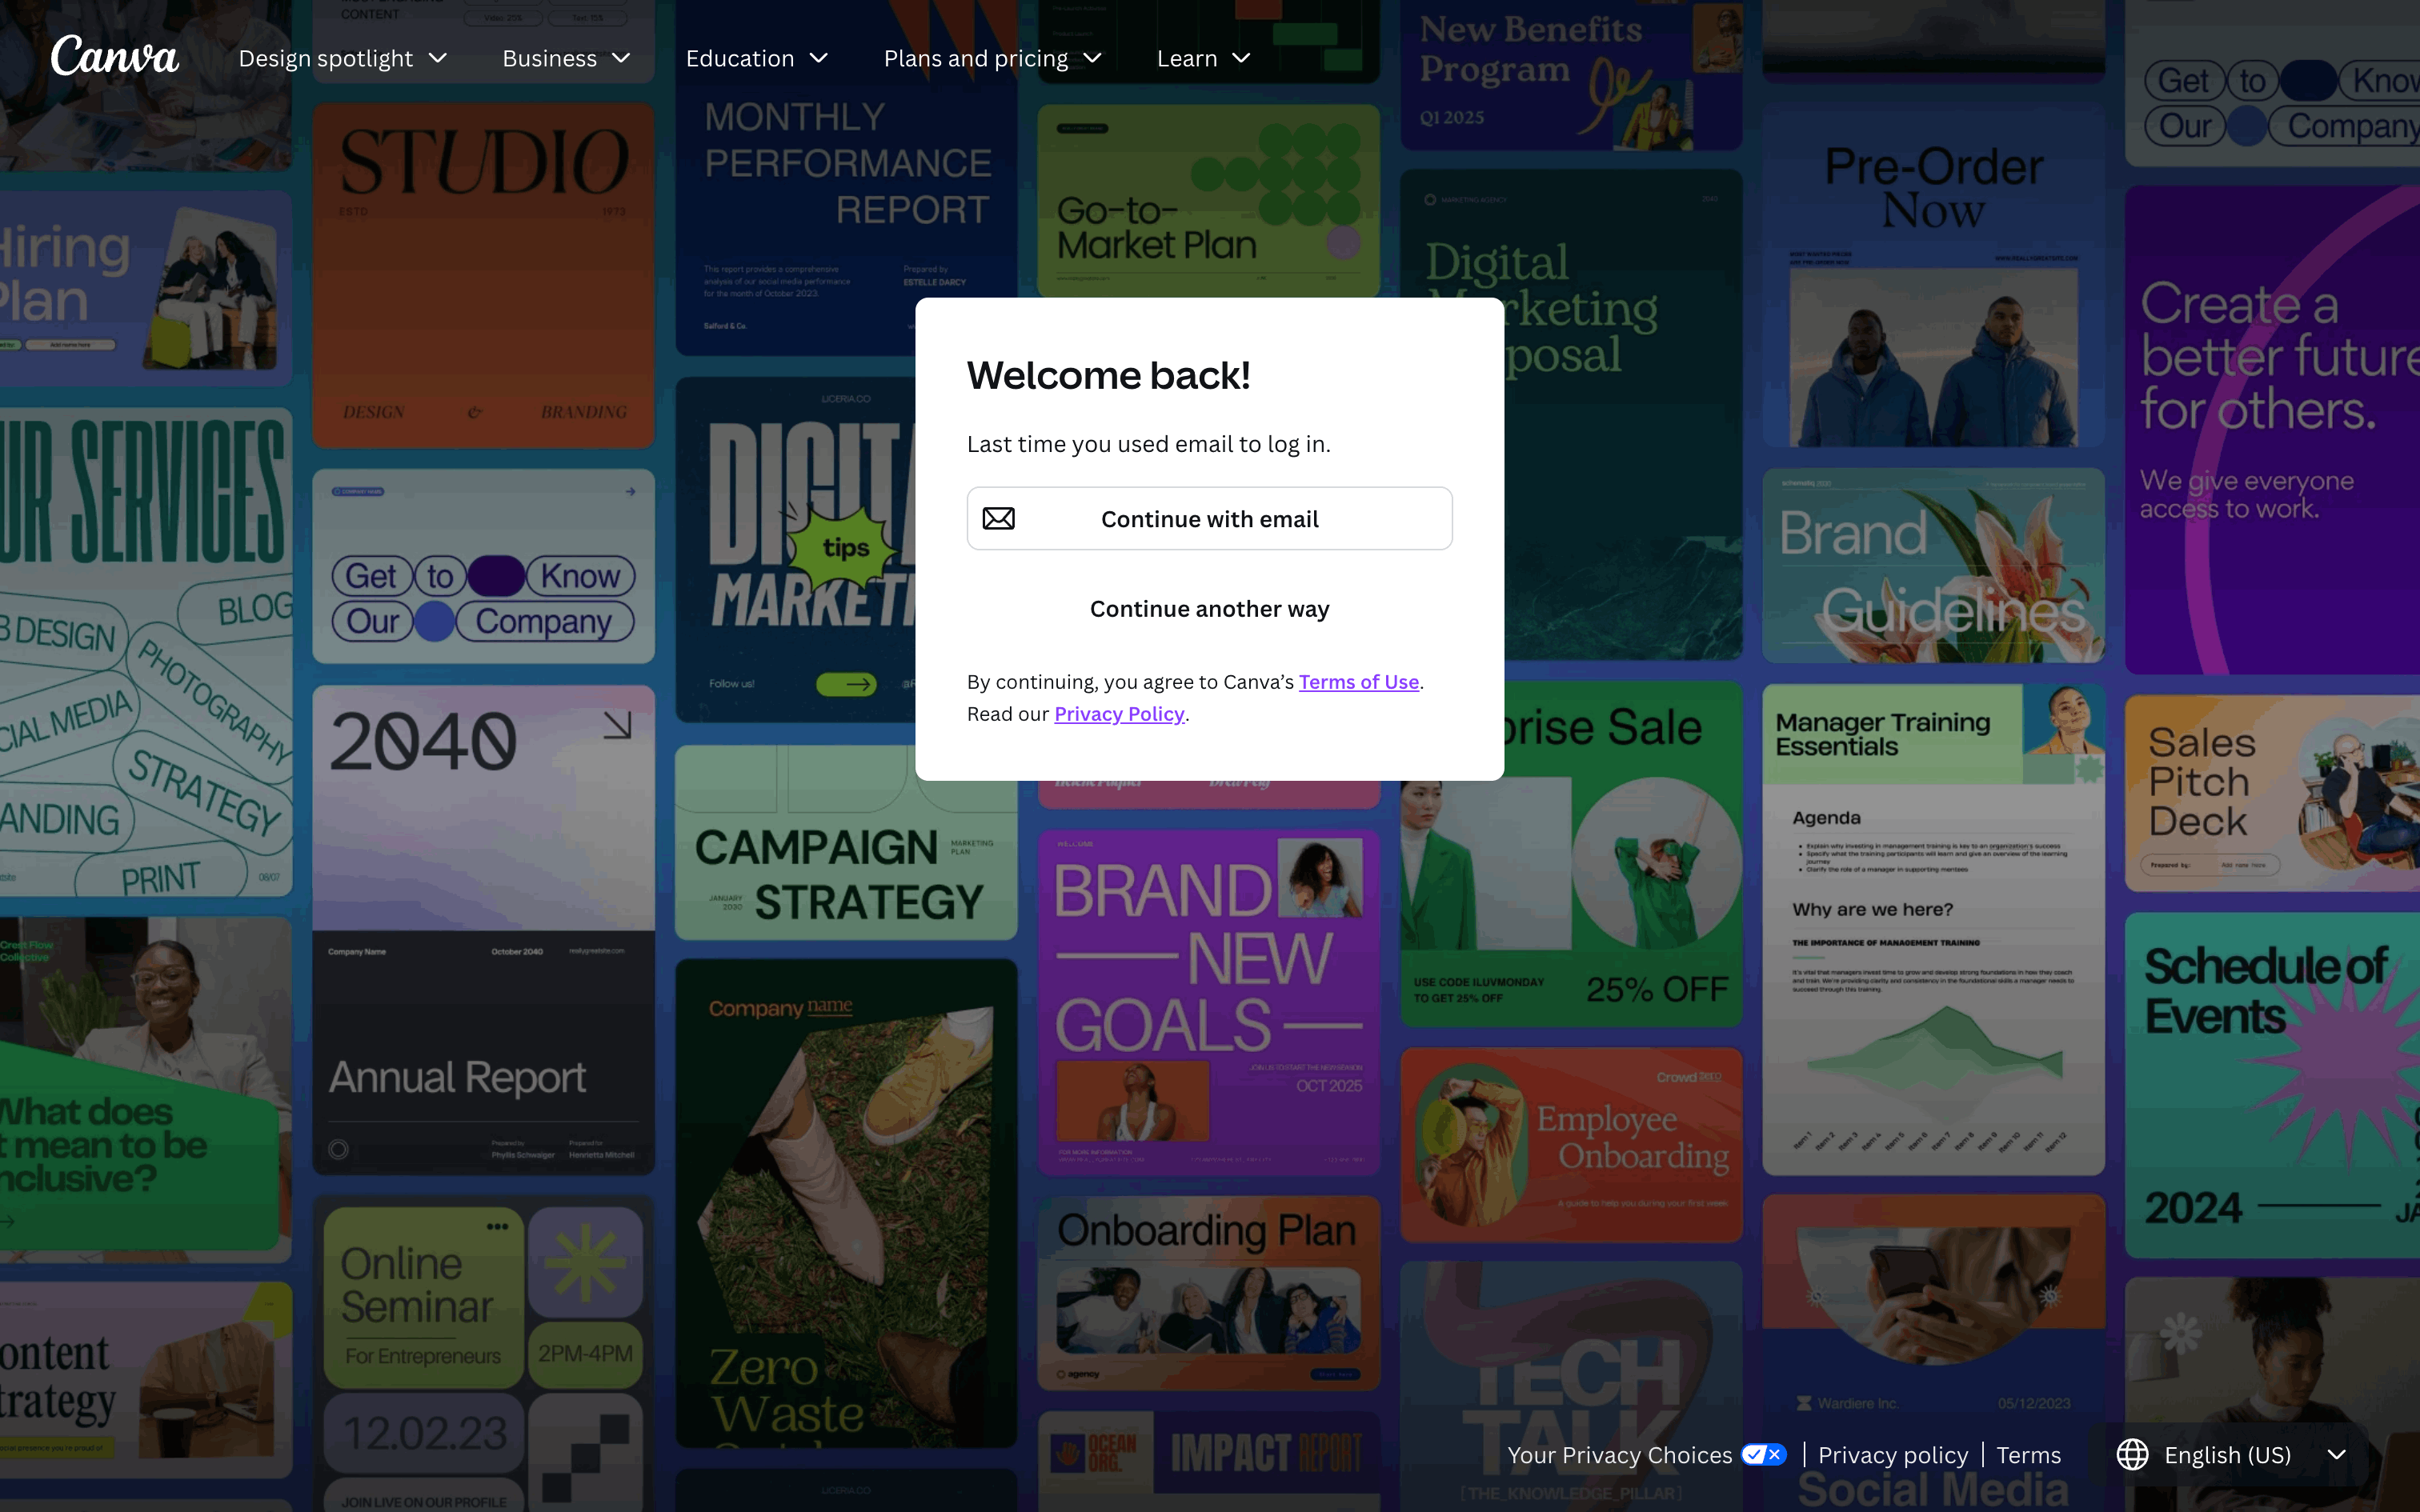Open the footer Terms link
2420x1512 pixels.
[x=2028, y=1455]
